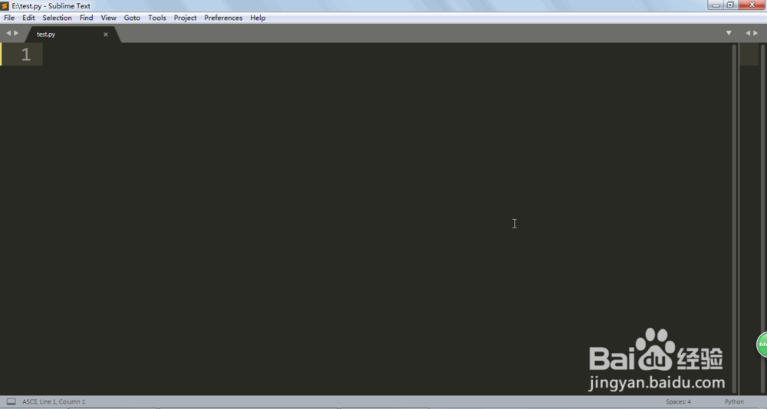Minimize the Sublime Text window
This screenshot has height=409, width=767.
(x=716, y=5)
